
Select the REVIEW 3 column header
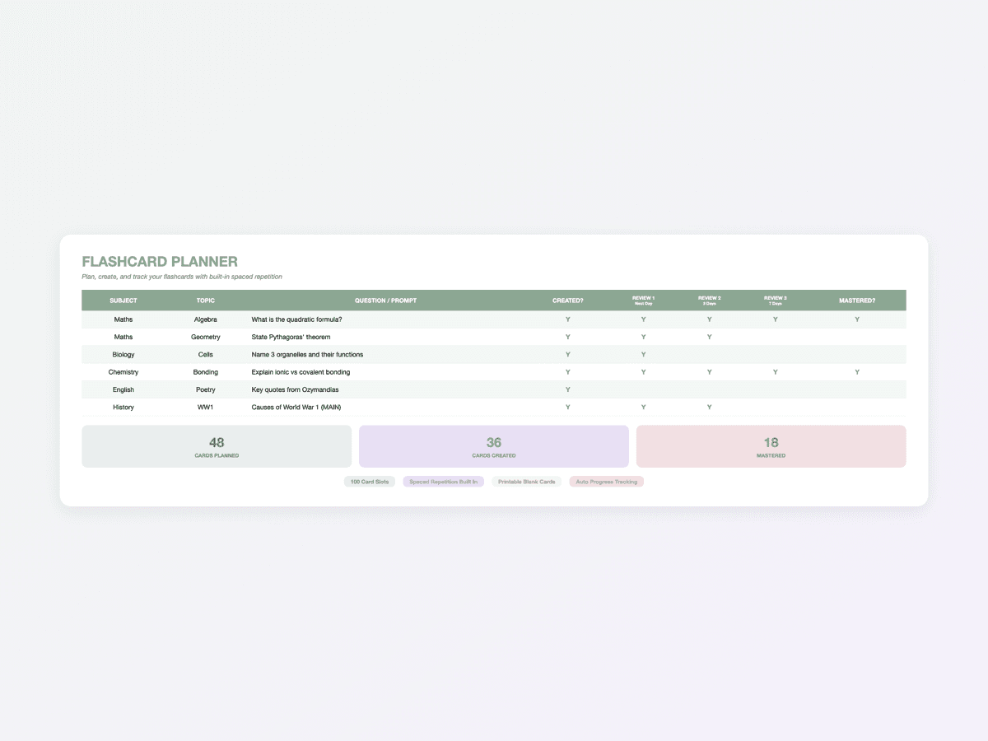click(x=775, y=301)
